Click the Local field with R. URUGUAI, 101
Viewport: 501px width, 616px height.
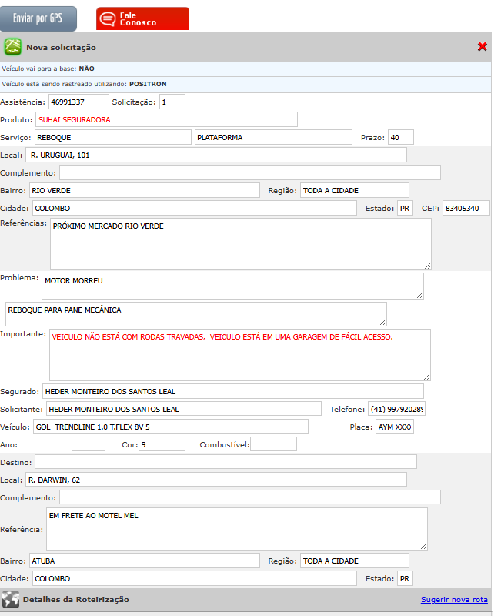point(217,155)
